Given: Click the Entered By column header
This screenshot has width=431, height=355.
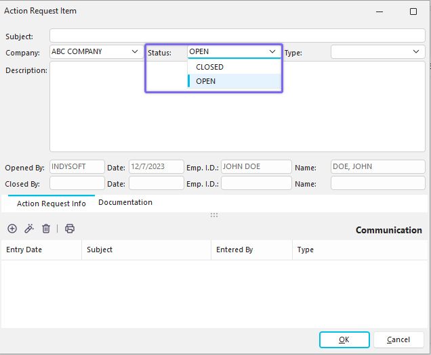Looking at the screenshot, I should click(x=251, y=250).
